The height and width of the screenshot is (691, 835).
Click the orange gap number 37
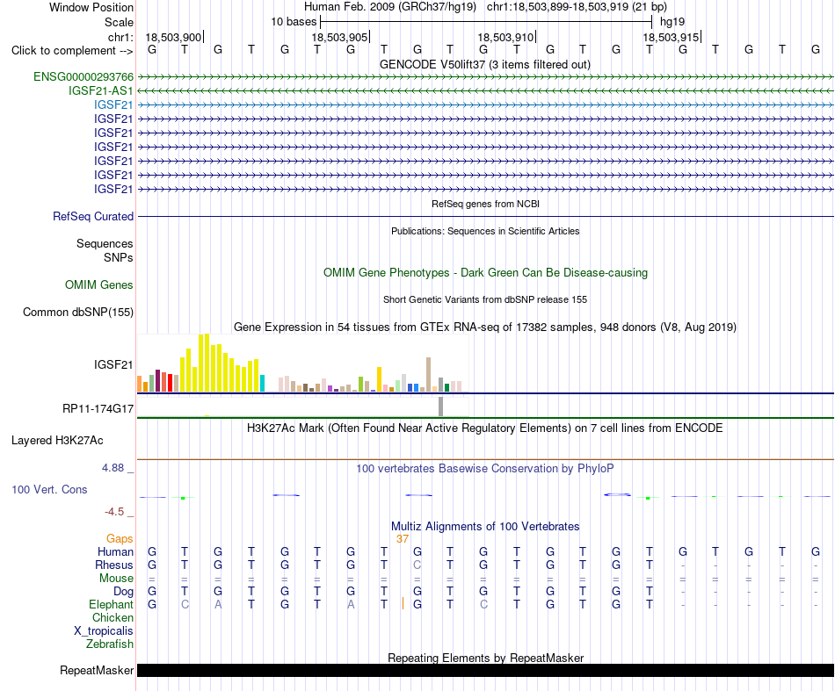403,539
